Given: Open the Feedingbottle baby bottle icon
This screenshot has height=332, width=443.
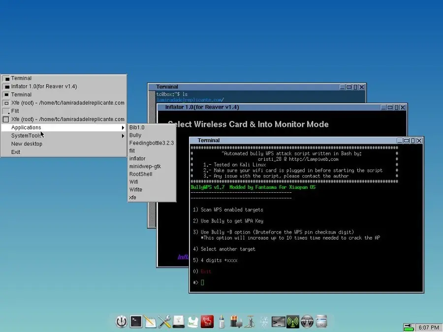Looking at the screenshot, I should (x=222, y=322).
